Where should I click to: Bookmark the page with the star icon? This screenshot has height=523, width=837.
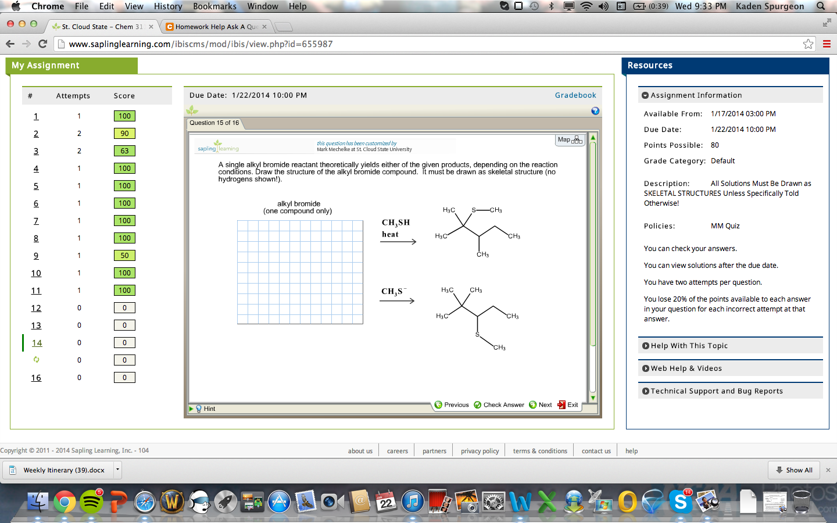point(808,44)
